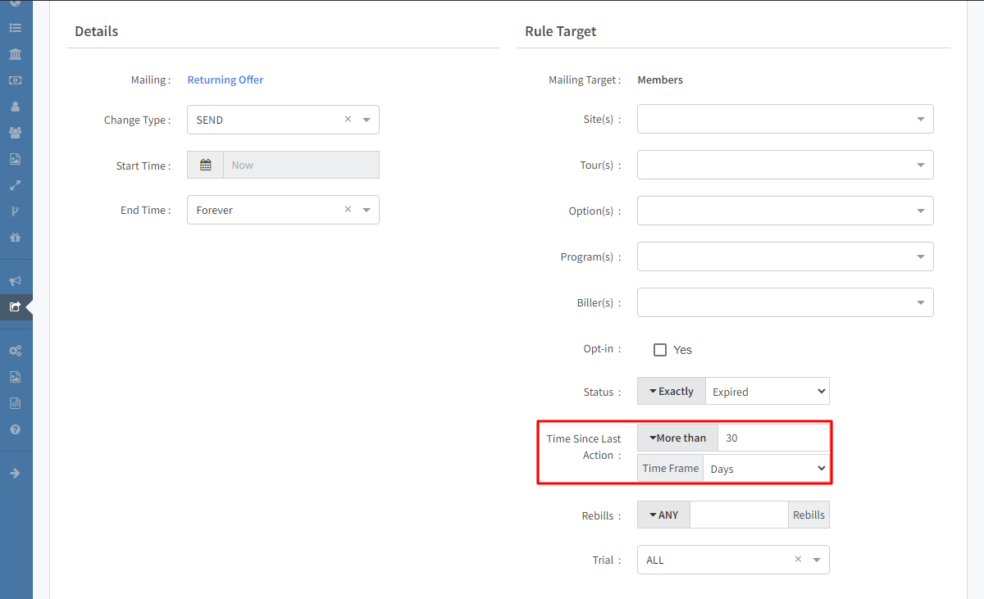Image resolution: width=984 pixels, height=599 pixels.
Task: Open the megaphone sidebar icon
Action: 15,281
